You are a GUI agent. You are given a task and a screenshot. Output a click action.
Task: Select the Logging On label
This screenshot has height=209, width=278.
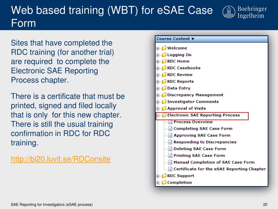(x=179, y=55)
